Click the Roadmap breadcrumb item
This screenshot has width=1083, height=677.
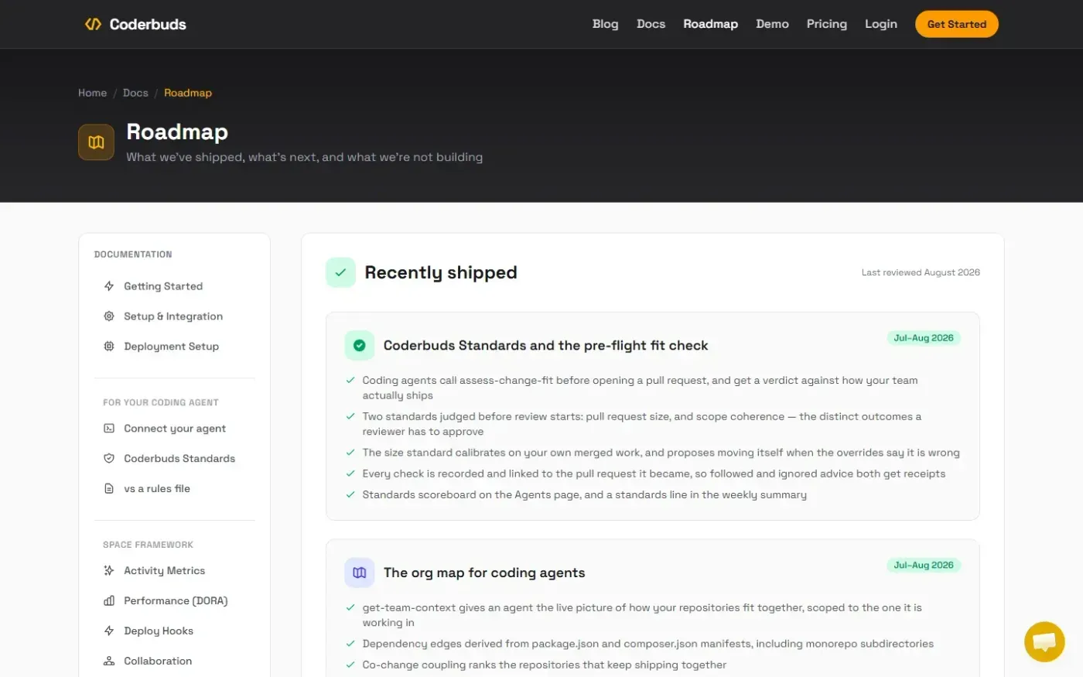tap(188, 93)
